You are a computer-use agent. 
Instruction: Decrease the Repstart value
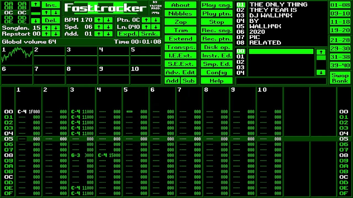56,34
